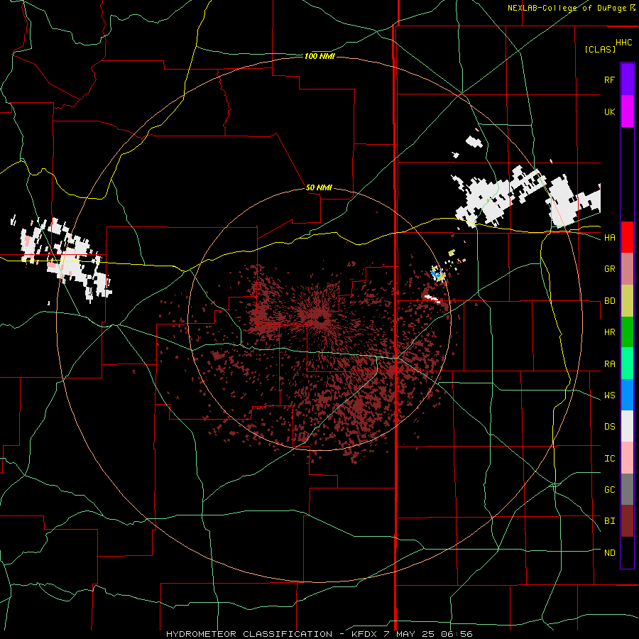Click the 50 NMI range ring label

[x=319, y=188]
